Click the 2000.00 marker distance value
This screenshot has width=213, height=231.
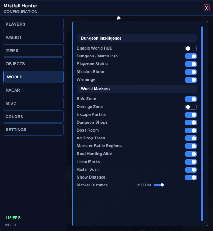tap(144, 185)
